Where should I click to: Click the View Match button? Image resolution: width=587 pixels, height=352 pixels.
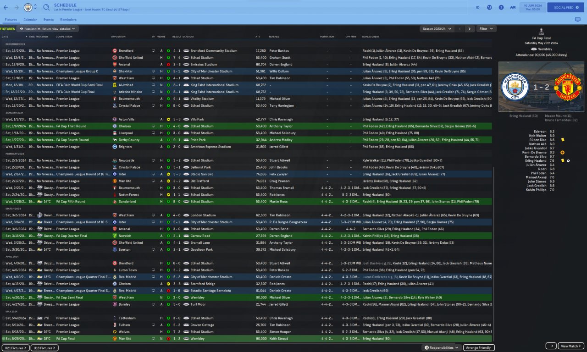(x=570, y=346)
